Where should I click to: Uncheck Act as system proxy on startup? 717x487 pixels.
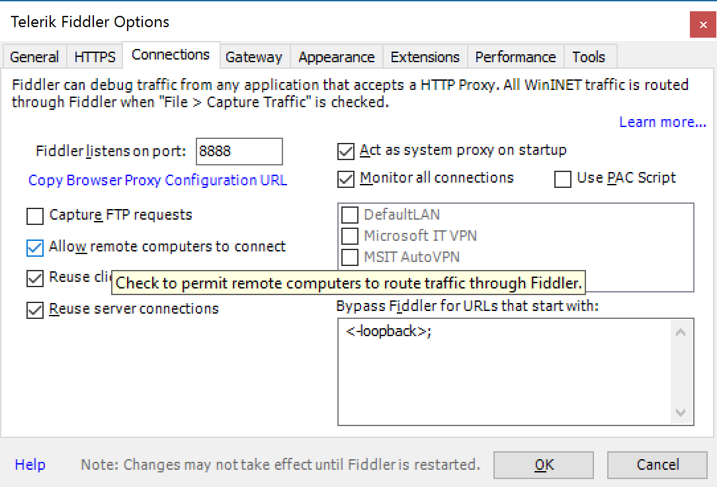[x=346, y=152]
